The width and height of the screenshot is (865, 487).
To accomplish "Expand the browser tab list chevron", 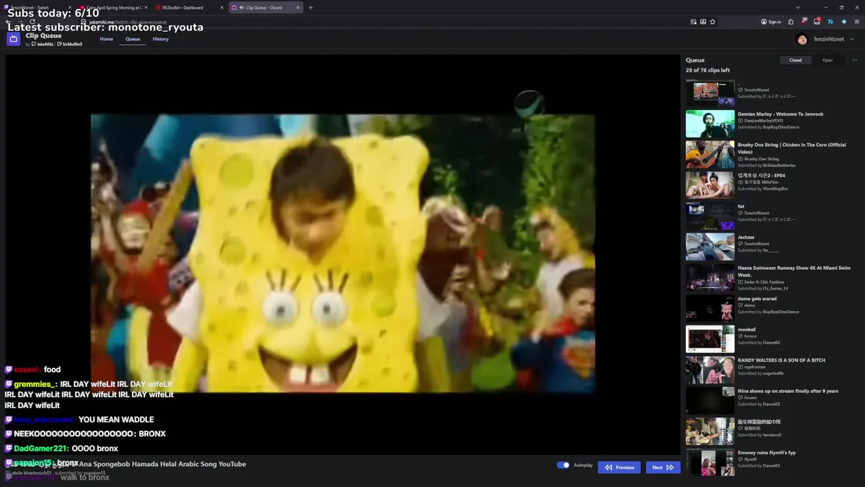I will coord(797,7).
